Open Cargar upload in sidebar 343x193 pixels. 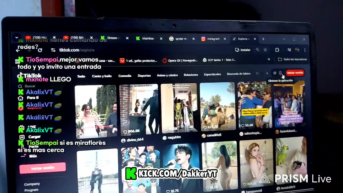tap(29, 137)
